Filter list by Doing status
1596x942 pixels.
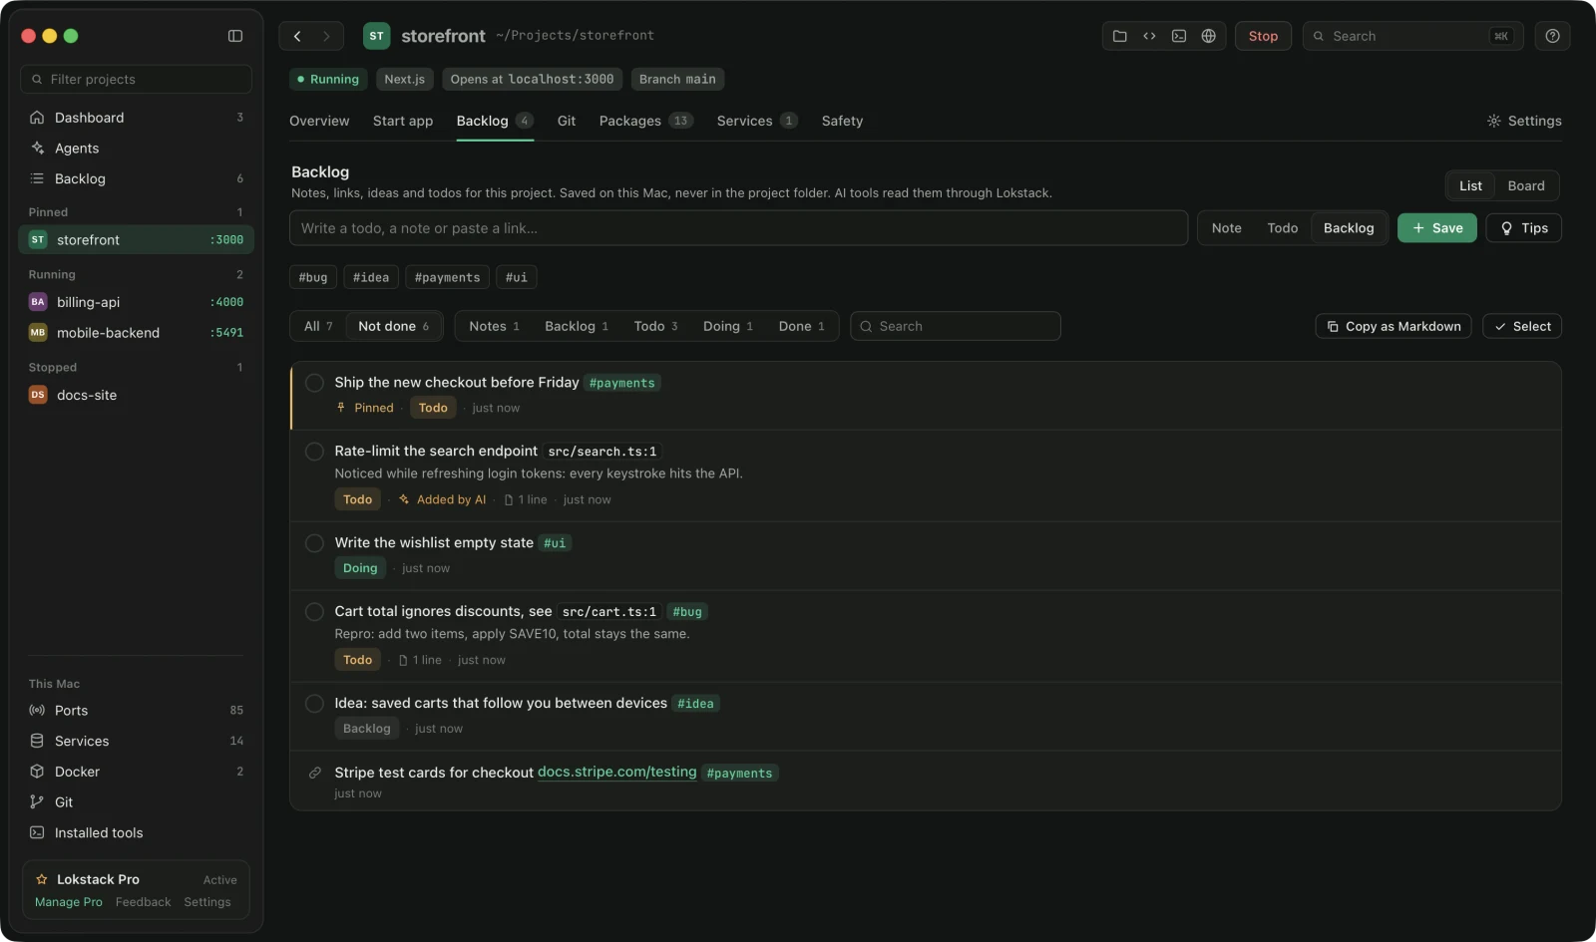coord(728,327)
